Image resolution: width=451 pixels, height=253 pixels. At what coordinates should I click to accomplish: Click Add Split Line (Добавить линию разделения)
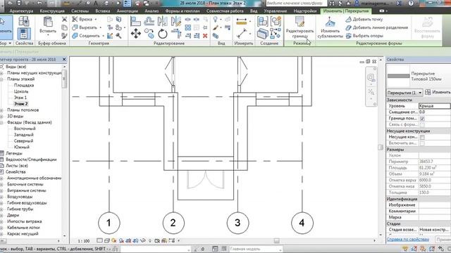point(376,27)
